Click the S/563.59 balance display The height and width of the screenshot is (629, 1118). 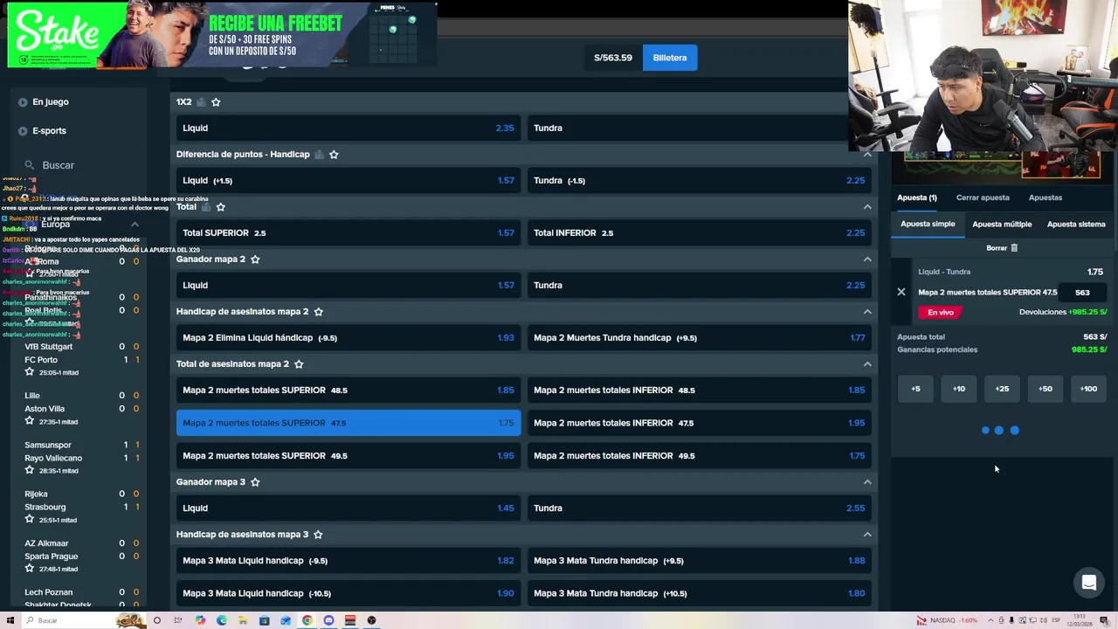613,58
